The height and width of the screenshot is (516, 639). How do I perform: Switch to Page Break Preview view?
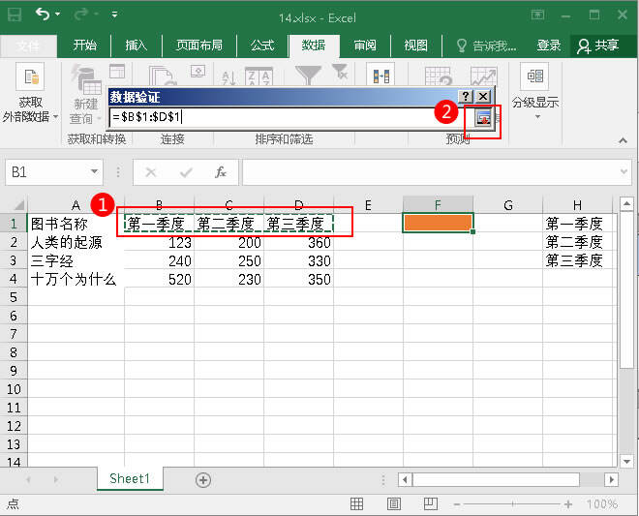[432, 504]
